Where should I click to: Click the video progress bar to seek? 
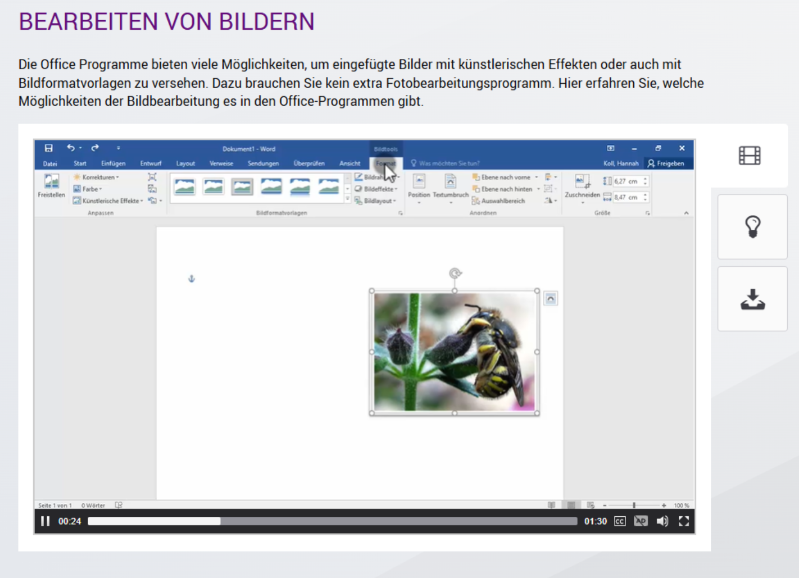tap(333, 521)
